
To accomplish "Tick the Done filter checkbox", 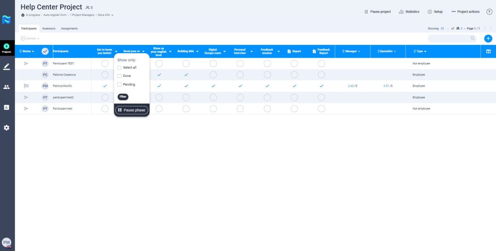I will click(x=120, y=76).
